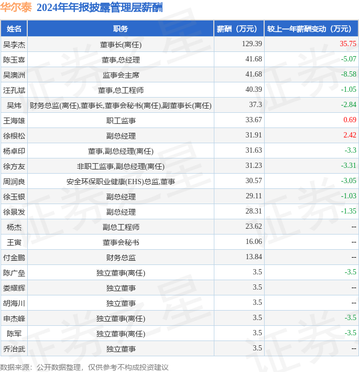This screenshot has width=359, height=372.
Task: Select the name 王海雄
Action: click(x=14, y=121)
